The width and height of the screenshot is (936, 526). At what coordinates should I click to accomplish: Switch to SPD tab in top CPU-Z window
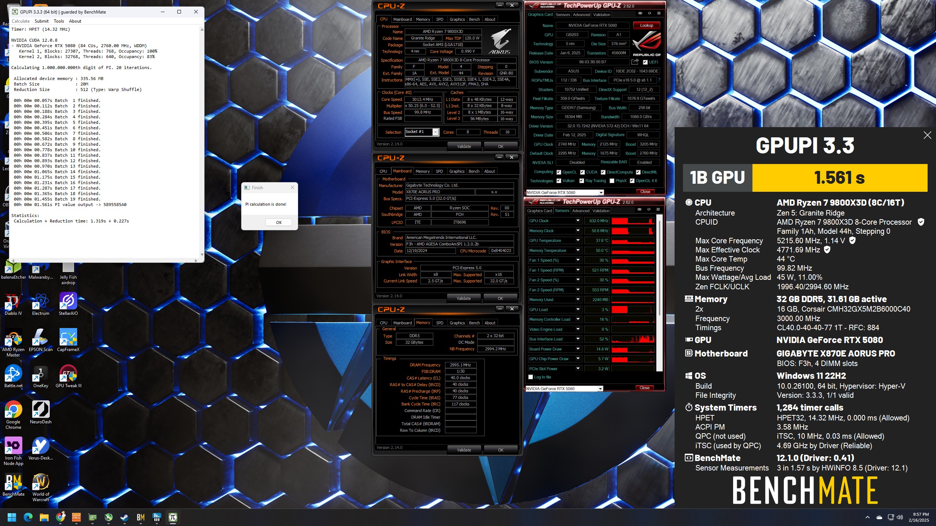tap(439, 19)
